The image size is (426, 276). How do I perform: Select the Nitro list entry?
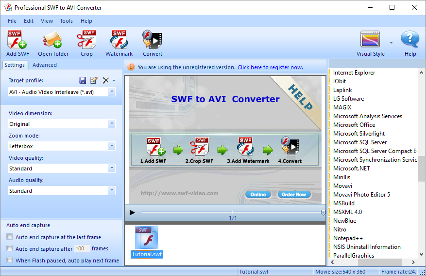click(340, 230)
